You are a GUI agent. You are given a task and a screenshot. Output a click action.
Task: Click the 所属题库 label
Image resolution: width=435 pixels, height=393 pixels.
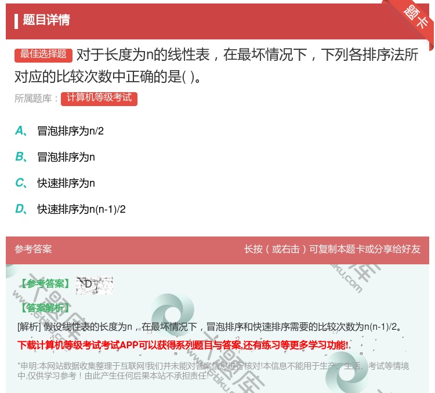(x=37, y=99)
